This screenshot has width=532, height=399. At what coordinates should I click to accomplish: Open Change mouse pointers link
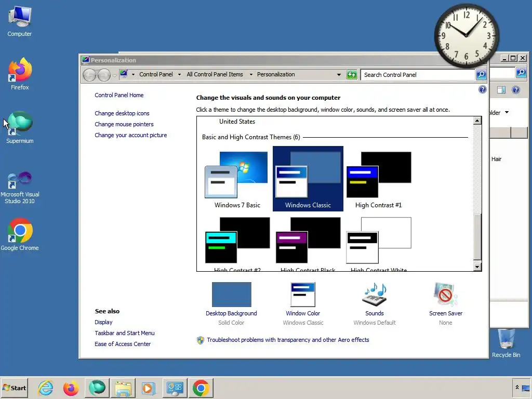coord(124,124)
